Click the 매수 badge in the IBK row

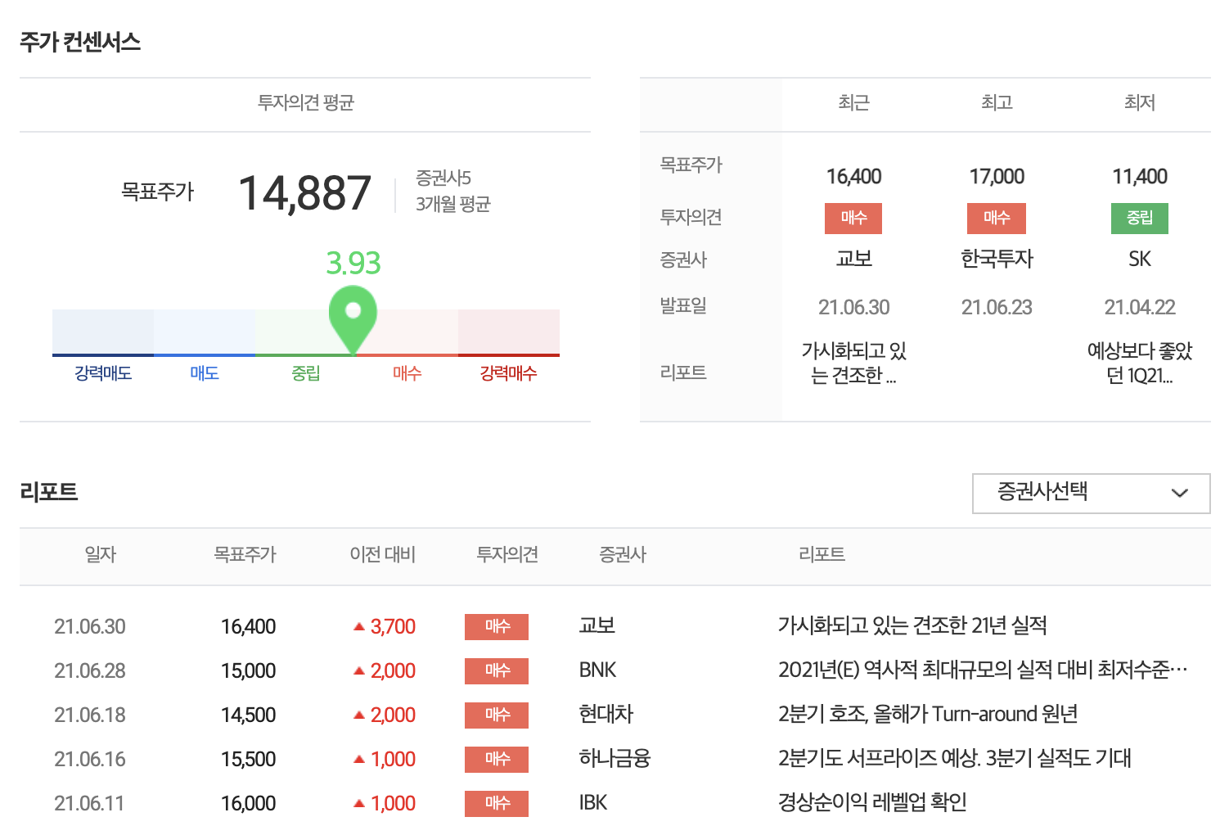pos(497,804)
